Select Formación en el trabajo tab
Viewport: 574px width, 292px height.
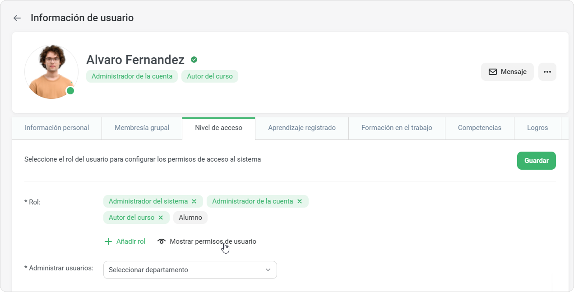(396, 128)
